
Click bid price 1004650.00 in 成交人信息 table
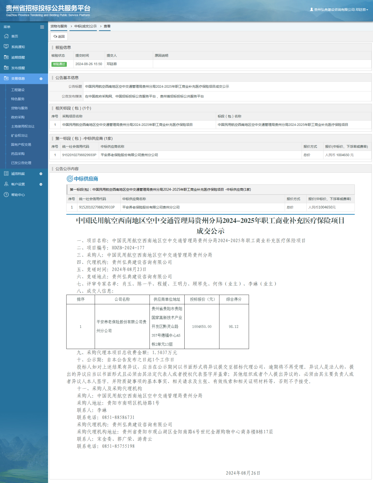click(202, 327)
